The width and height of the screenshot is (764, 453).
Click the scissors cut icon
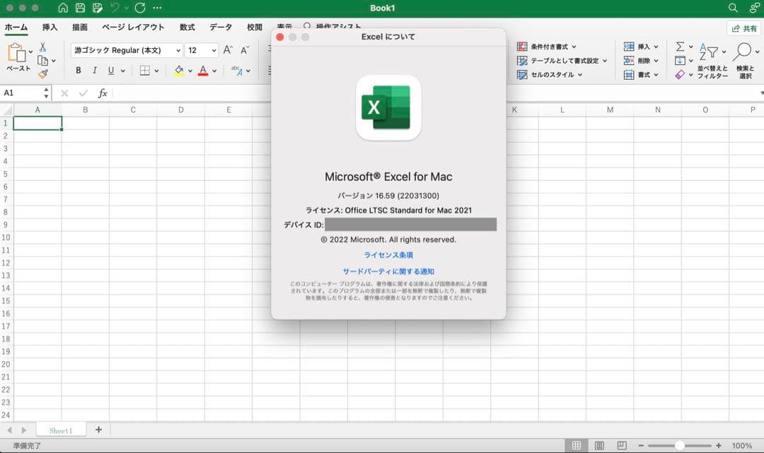(41, 47)
